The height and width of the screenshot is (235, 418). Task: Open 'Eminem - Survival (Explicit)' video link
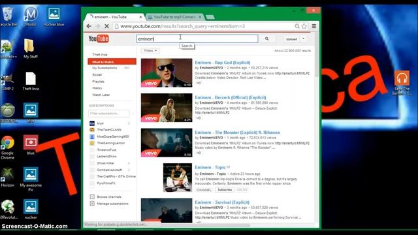222,202
